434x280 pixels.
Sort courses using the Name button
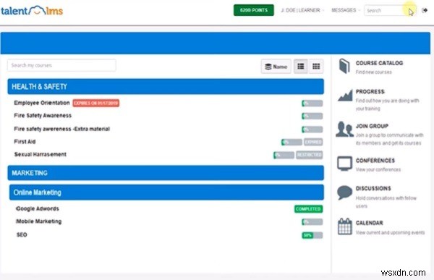coord(276,67)
